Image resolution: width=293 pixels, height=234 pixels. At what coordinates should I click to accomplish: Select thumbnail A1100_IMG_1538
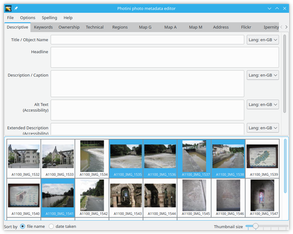[228, 159]
